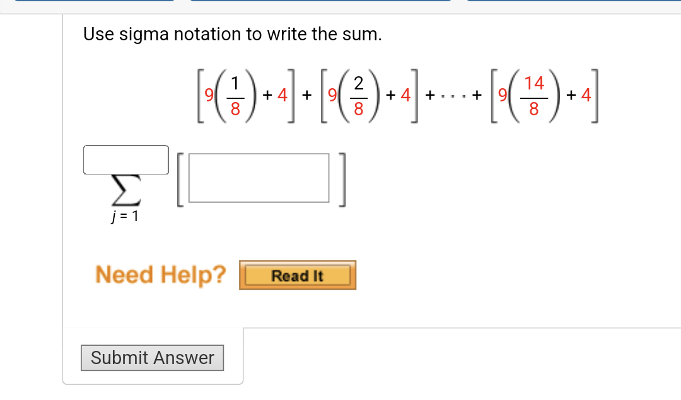Click the upper limit box above sigma
The height and width of the screenshot is (400, 681).
(125, 159)
